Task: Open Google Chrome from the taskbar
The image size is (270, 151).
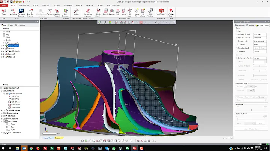Action: tap(31, 148)
